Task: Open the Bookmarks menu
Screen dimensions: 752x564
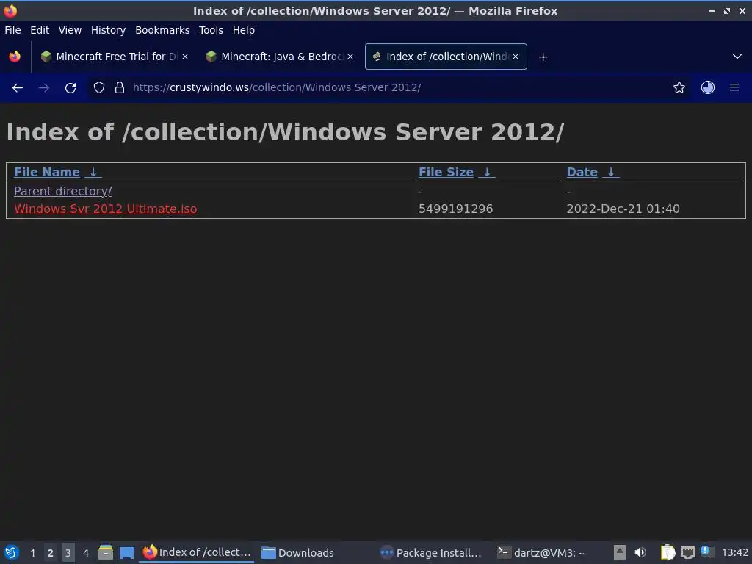Action: [162, 30]
